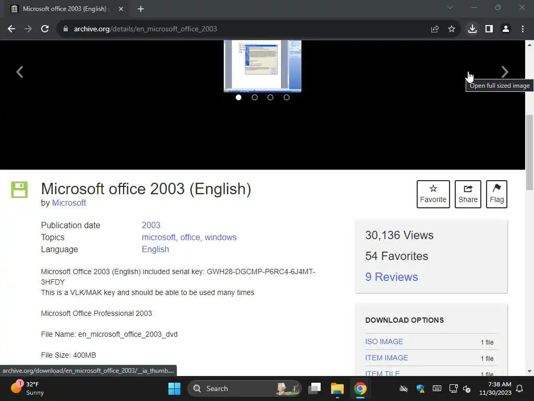Click the scrollbar up arrow
534x401 pixels.
[x=529, y=44]
